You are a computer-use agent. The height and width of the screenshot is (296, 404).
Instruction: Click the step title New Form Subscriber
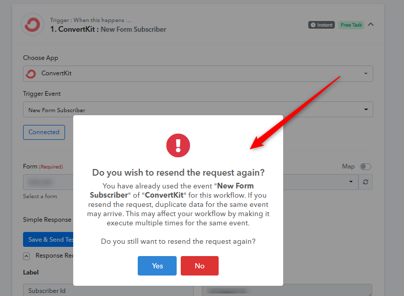(x=133, y=29)
